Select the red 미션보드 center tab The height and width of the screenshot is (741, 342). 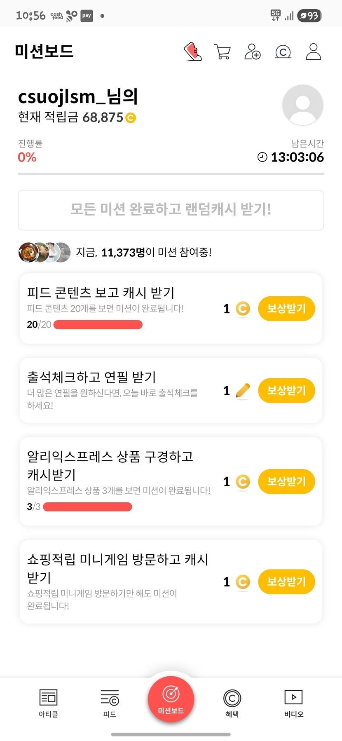[x=171, y=699]
